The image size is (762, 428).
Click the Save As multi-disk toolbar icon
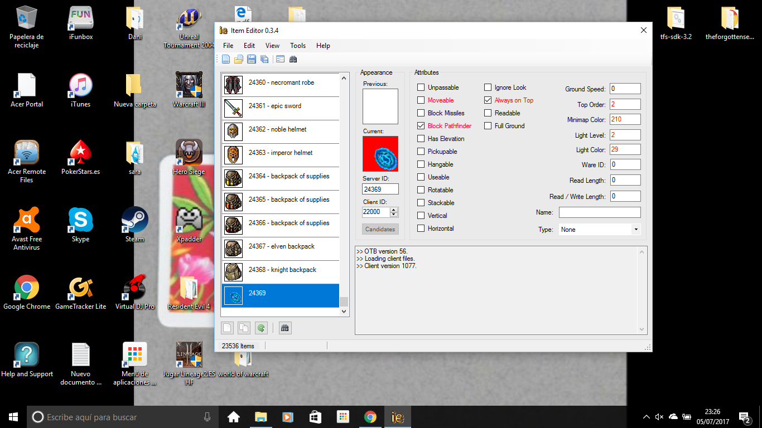click(264, 59)
